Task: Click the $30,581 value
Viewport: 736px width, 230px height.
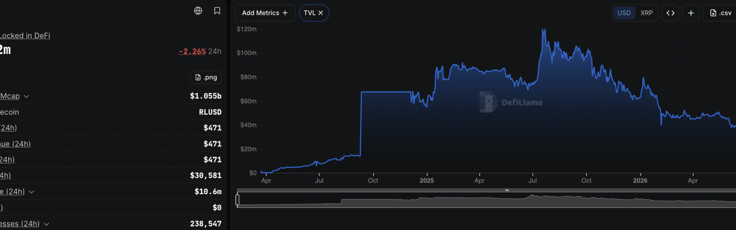Action: 205,176
